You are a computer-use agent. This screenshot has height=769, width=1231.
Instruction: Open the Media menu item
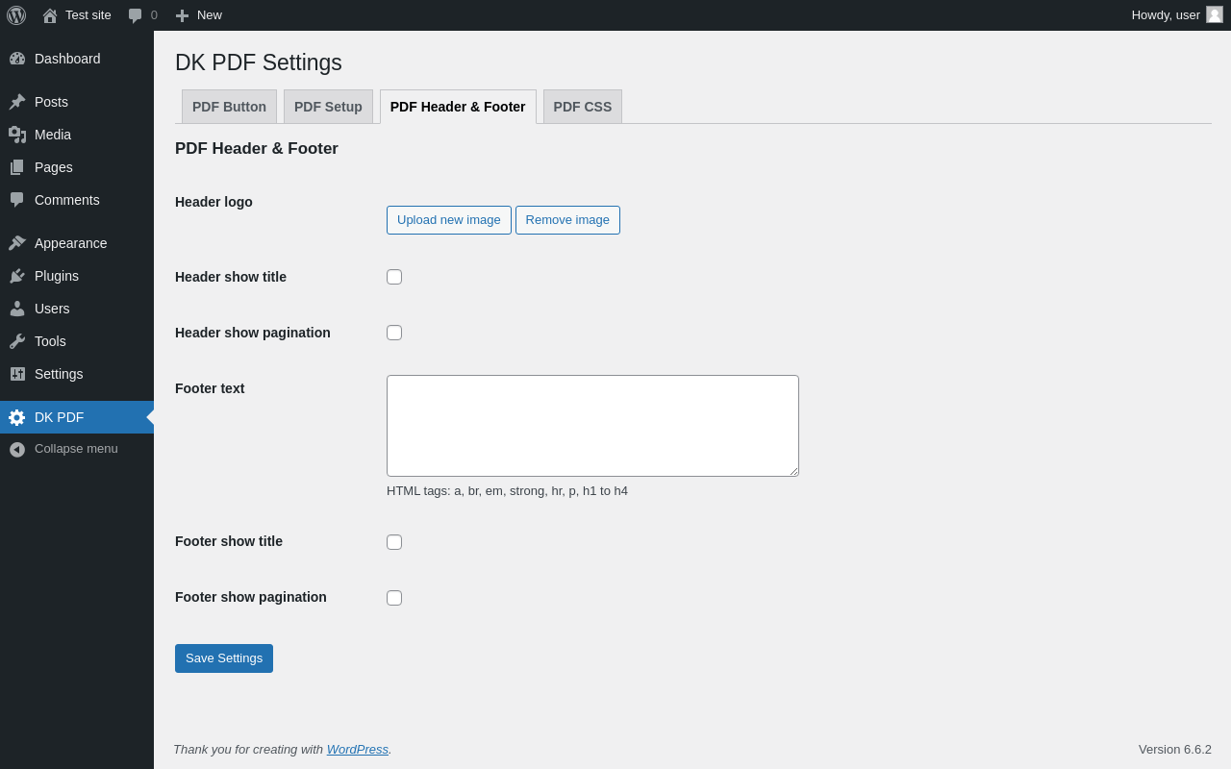coord(77,135)
